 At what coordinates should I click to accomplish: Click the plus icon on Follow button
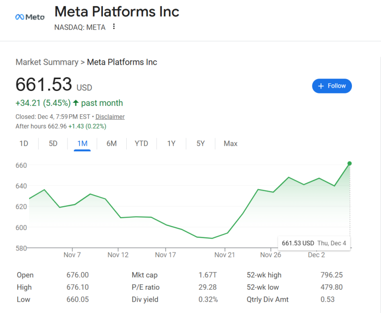(321, 86)
